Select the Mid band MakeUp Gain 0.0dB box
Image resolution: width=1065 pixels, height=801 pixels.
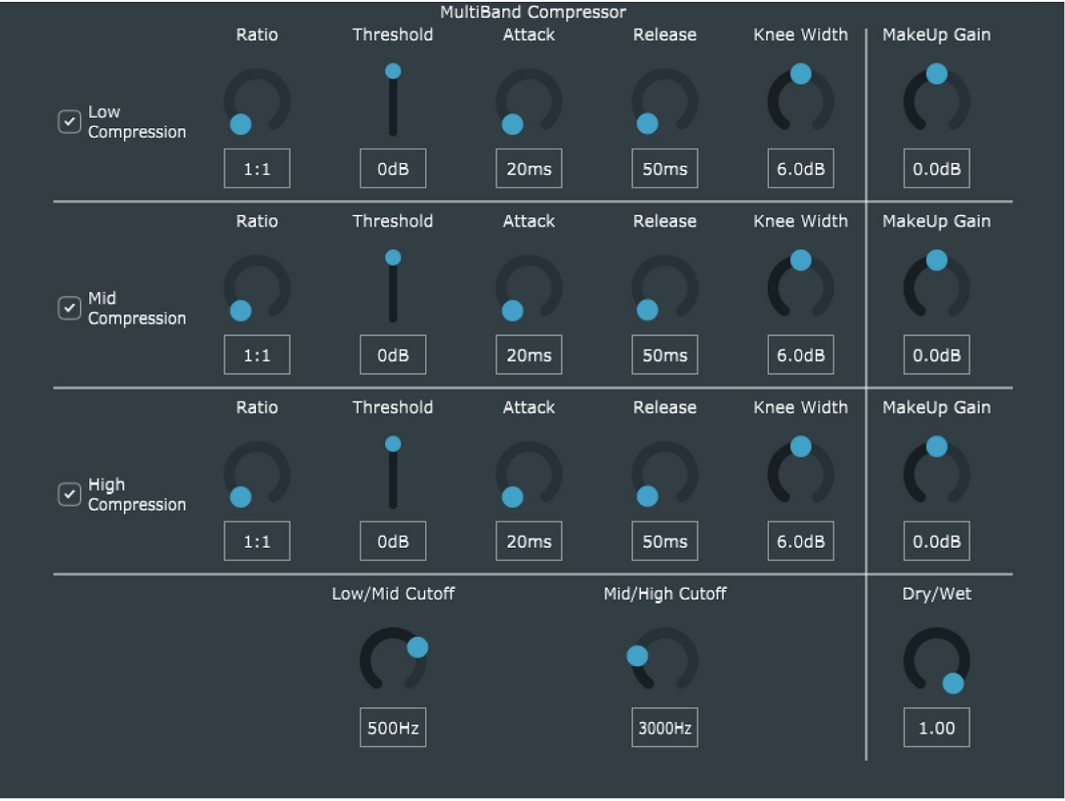936,355
